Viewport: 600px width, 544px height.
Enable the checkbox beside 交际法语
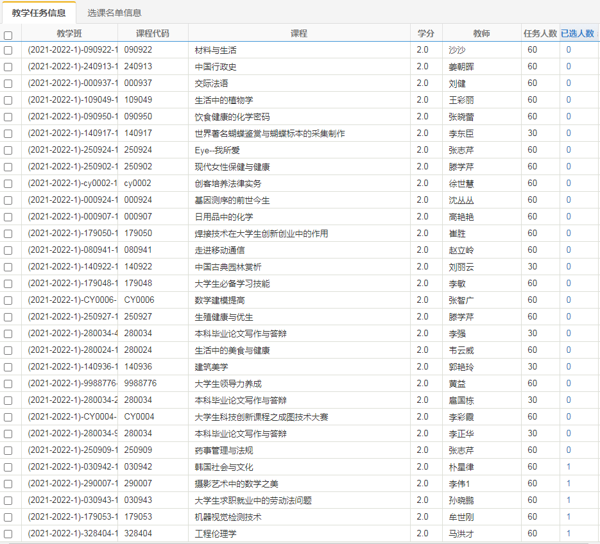[8, 83]
